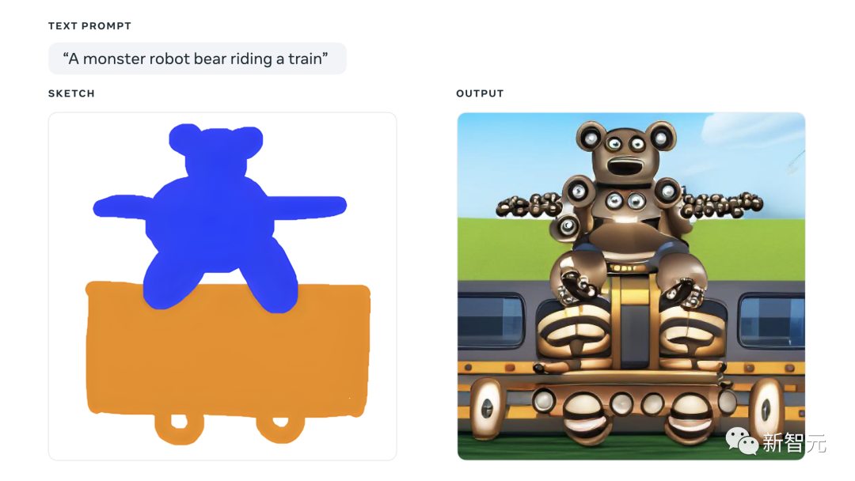Select the left orange wheel loop in sketch
Viewport: 855px width, 481px height.
(180, 426)
